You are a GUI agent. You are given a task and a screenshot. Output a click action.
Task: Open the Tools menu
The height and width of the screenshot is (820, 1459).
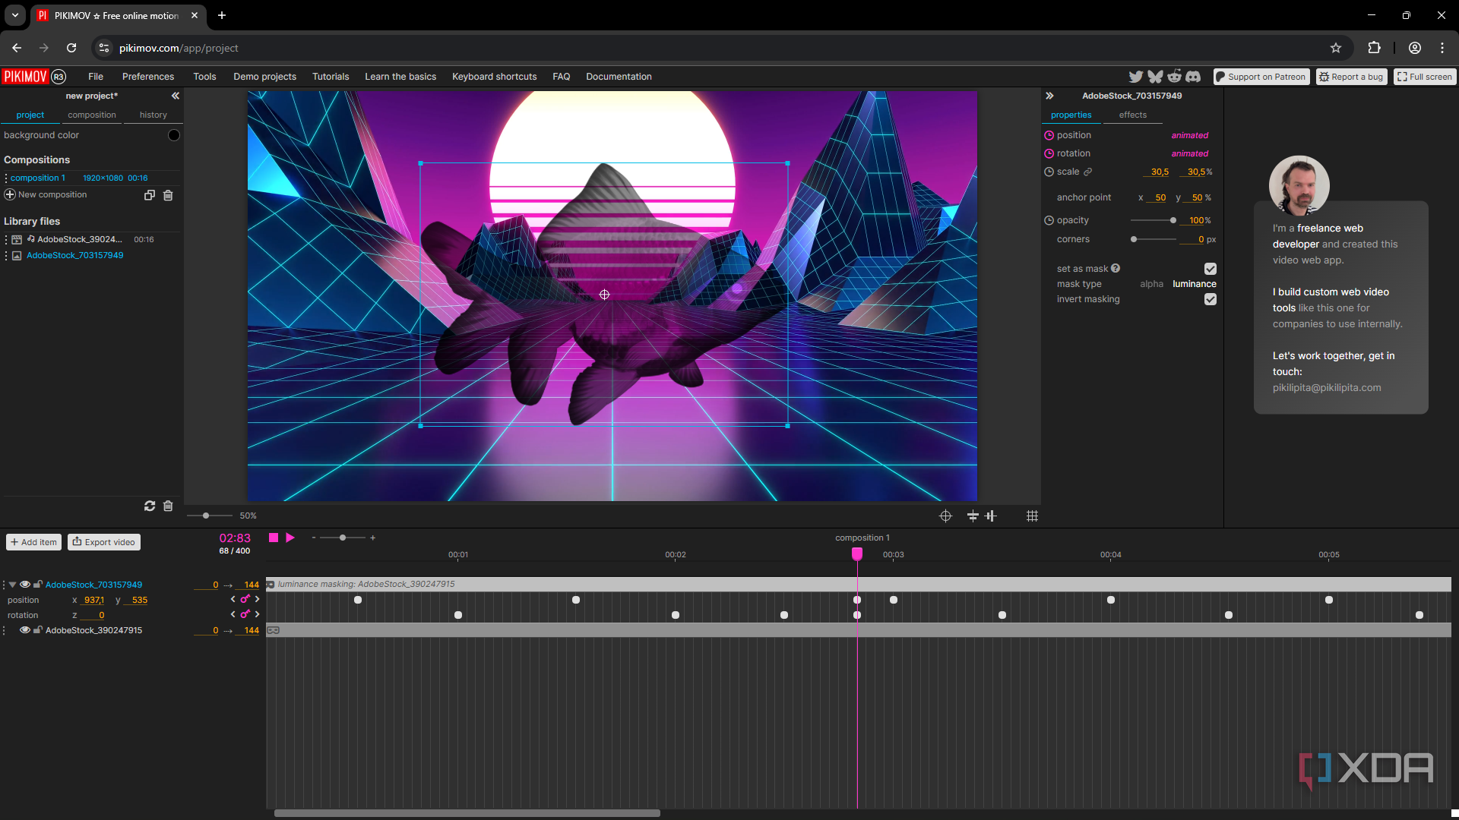click(x=204, y=77)
